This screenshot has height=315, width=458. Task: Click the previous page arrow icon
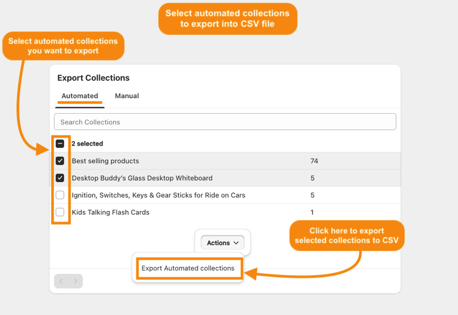[x=61, y=281]
